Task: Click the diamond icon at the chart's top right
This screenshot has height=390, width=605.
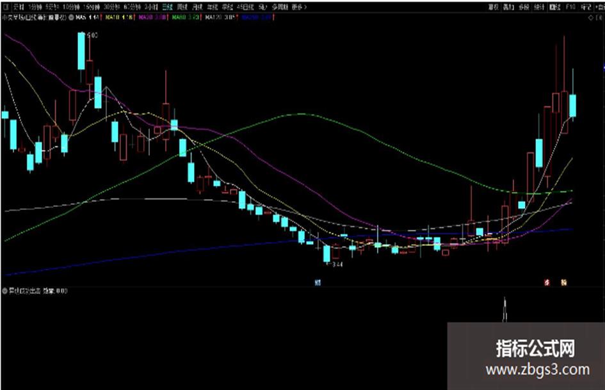Action: pos(590,18)
